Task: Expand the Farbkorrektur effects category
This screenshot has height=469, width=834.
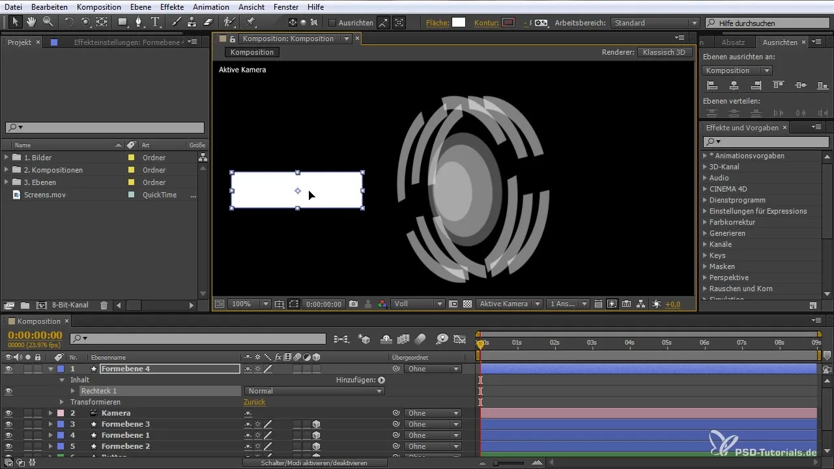Action: pyautogui.click(x=705, y=222)
